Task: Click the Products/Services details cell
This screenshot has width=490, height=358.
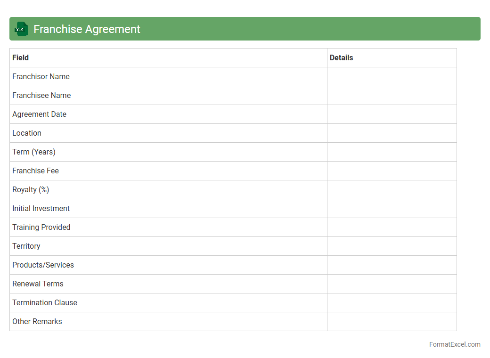Action: 392,265
